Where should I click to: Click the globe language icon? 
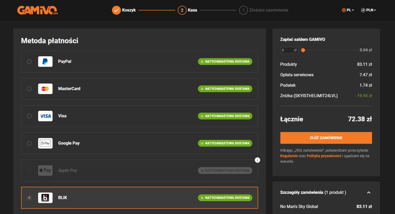(x=344, y=10)
